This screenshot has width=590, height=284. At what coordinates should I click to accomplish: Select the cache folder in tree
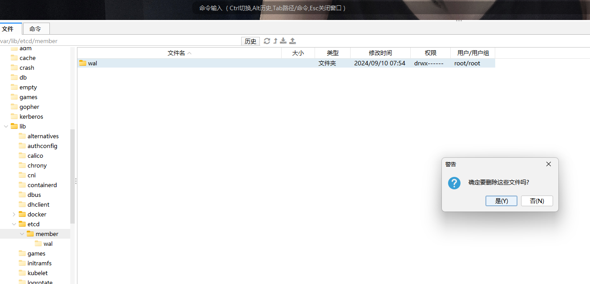tap(28, 58)
